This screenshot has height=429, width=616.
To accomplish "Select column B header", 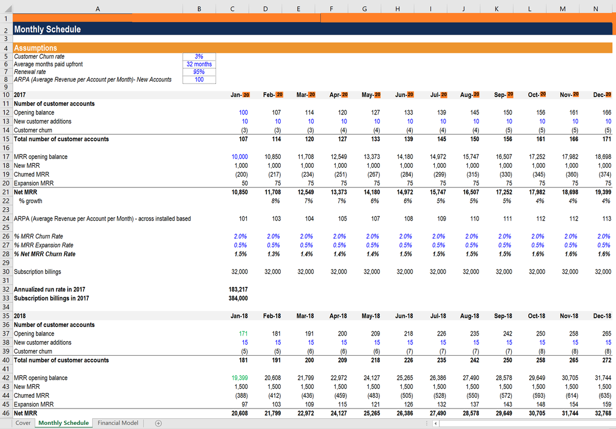I will [199, 8].
